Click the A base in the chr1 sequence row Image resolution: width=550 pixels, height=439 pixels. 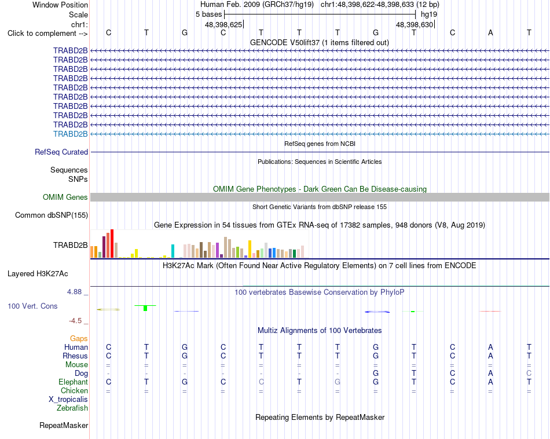click(490, 32)
